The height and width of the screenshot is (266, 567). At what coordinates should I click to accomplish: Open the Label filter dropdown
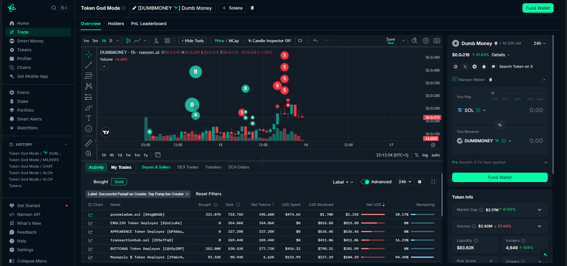[x=344, y=182]
